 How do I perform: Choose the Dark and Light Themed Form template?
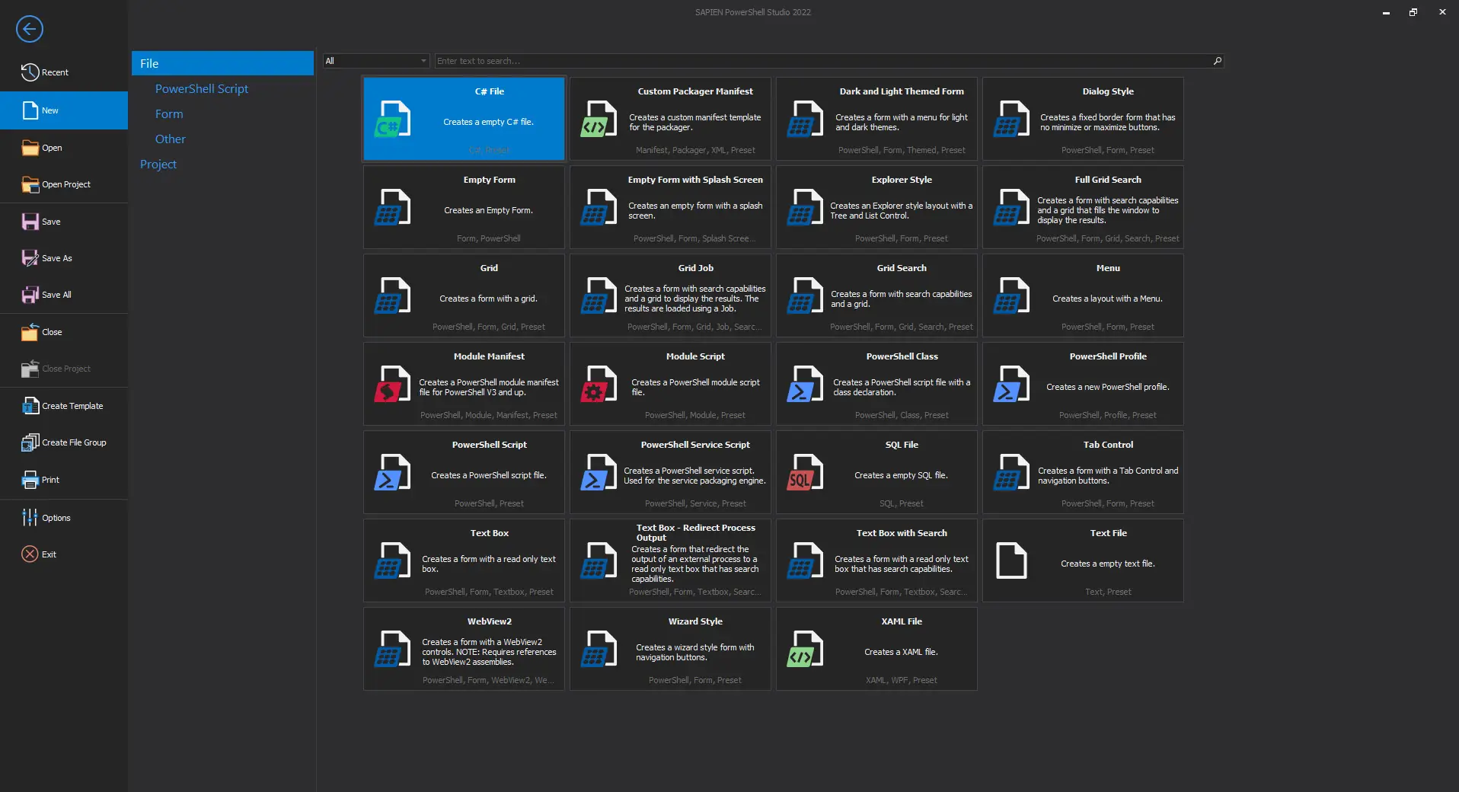coord(876,119)
